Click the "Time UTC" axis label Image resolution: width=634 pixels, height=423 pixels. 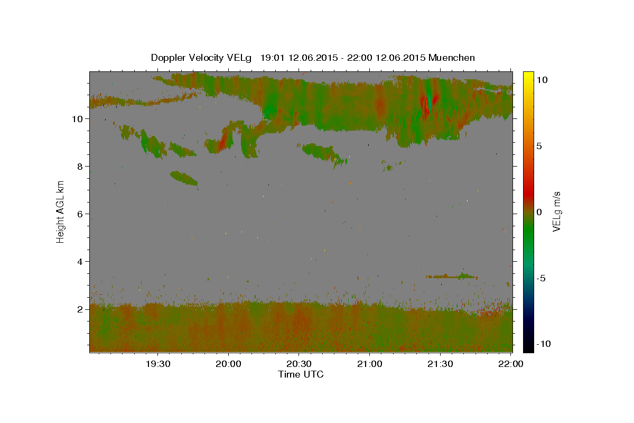point(301,374)
